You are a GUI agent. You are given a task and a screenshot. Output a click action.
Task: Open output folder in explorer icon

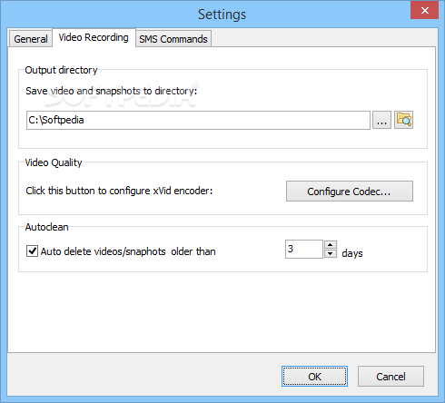point(403,120)
